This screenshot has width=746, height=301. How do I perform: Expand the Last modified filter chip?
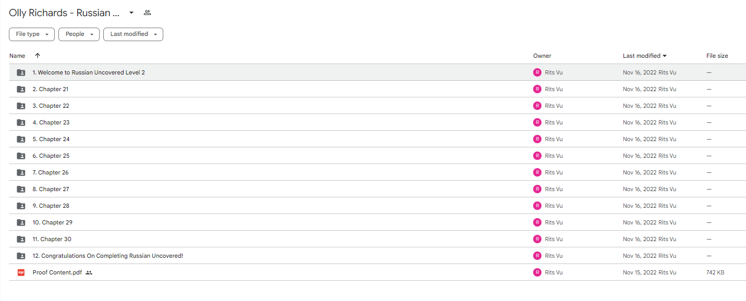(133, 34)
